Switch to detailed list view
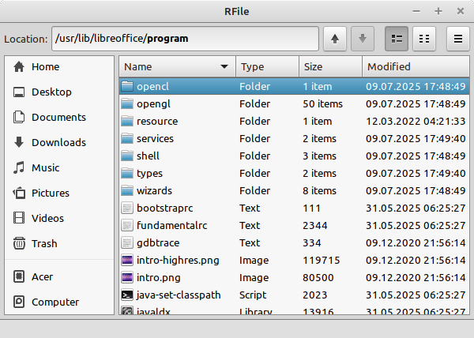 [x=397, y=39]
